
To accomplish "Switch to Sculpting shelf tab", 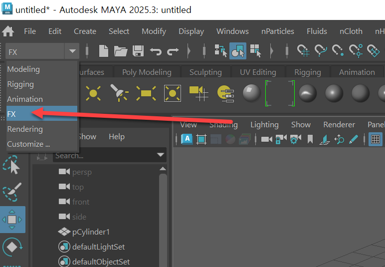I will pyautogui.click(x=205, y=72).
